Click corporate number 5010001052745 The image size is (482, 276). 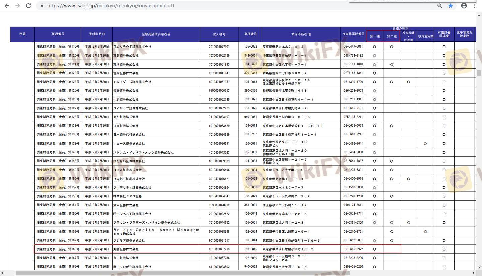(219, 100)
